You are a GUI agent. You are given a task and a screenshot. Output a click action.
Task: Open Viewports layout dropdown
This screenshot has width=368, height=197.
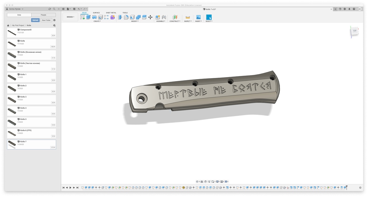(x=227, y=182)
